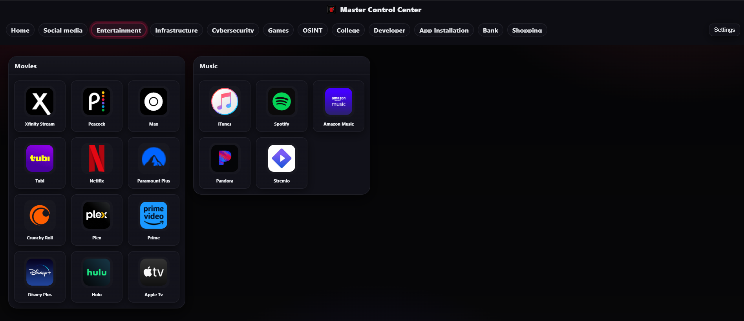
Task: Click the Xfinity Stream label text
Action: coord(40,124)
